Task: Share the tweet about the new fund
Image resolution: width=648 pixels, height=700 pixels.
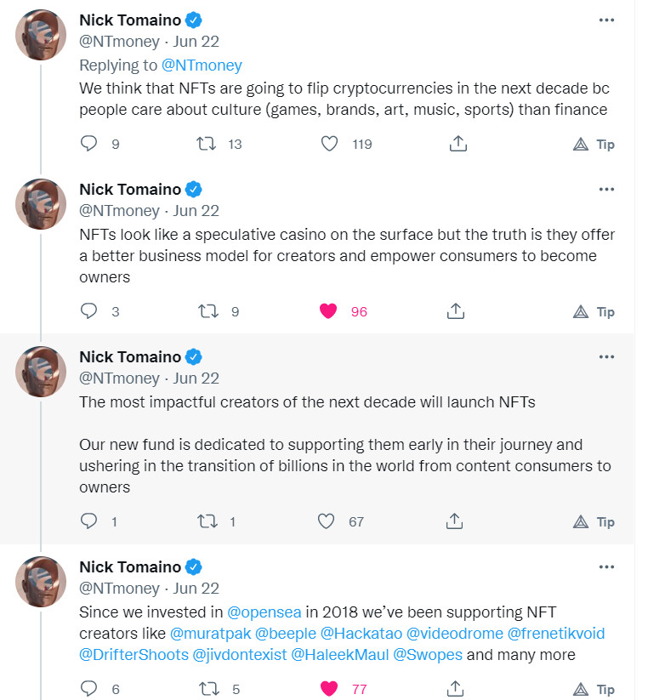Action: (x=454, y=521)
